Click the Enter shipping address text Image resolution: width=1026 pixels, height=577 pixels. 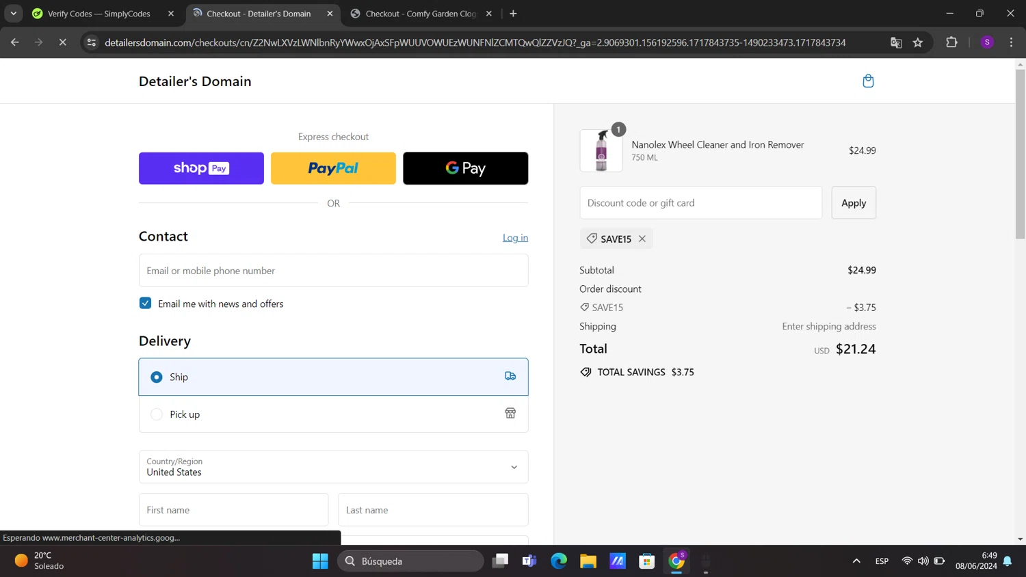829,327
